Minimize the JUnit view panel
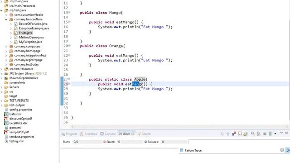Screen dimensions: 290x163 click(286, 133)
